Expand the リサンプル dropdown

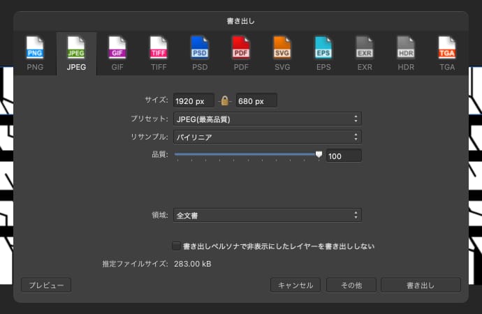click(268, 137)
